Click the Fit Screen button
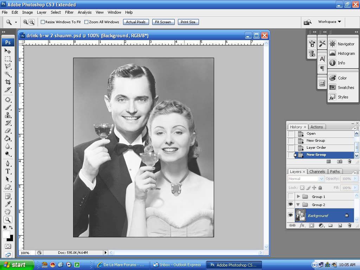360x270 pixels. click(x=163, y=22)
